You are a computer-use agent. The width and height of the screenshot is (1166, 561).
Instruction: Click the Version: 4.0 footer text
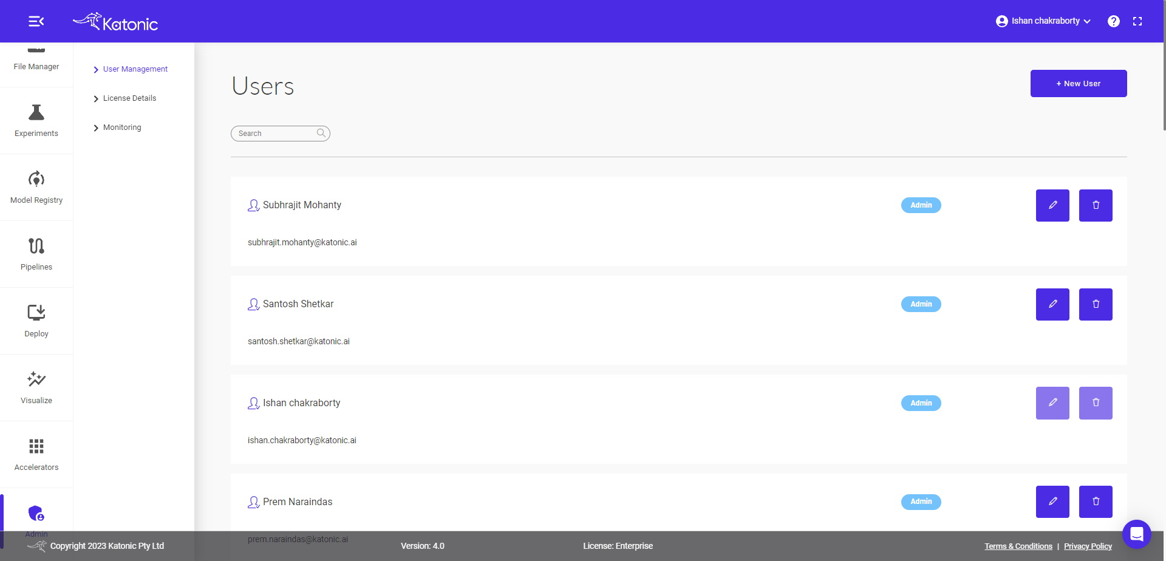tap(423, 546)
